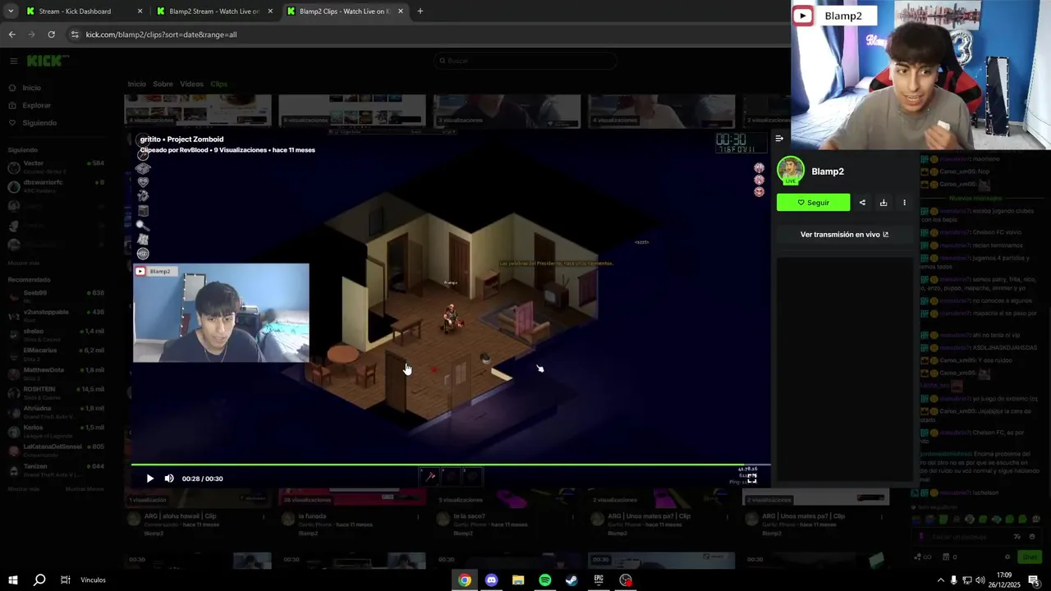Open recommended channel LaKatanaDelSensei
This screenshot has width=1051, height=591.
56,450
